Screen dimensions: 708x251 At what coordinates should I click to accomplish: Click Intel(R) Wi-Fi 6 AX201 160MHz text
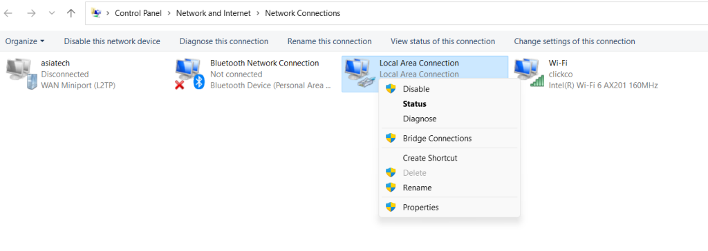tap(603, 86)
